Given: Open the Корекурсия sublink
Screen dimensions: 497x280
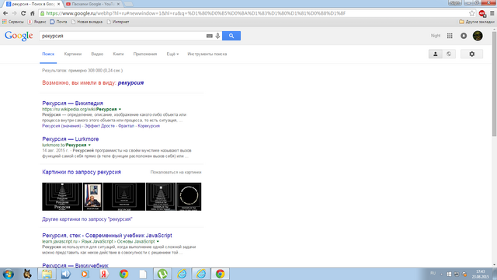Looking at the screenshot, I should 148,126.
